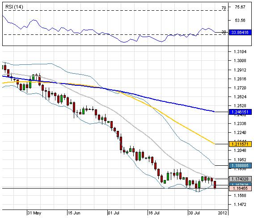Click the 1.2336 price axis label
This screenshot has width=254, height=218.
click(x=240, y=124)
